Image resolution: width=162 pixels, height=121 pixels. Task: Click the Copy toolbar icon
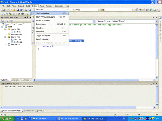pos(30,10)
